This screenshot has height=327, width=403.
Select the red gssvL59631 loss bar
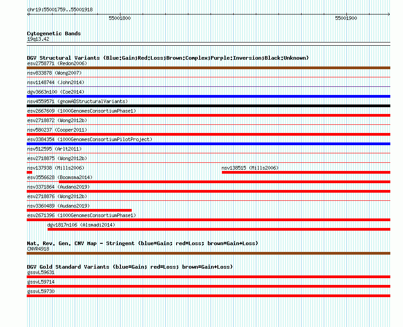click(x=208, y=277)
